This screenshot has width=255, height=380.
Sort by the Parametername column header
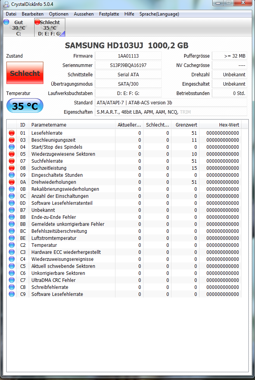[72, 125]
